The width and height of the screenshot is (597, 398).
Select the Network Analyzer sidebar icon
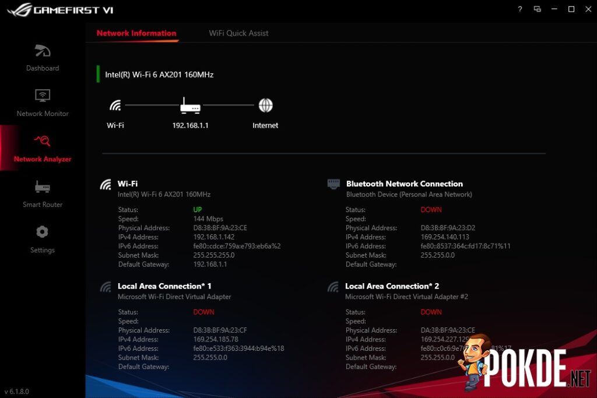click(43, 141)
